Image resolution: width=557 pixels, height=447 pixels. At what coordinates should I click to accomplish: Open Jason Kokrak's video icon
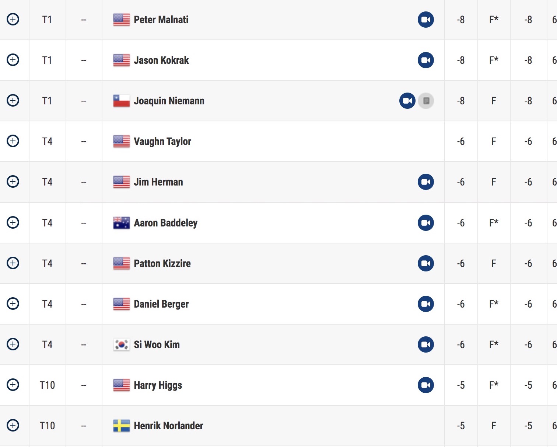426,60
